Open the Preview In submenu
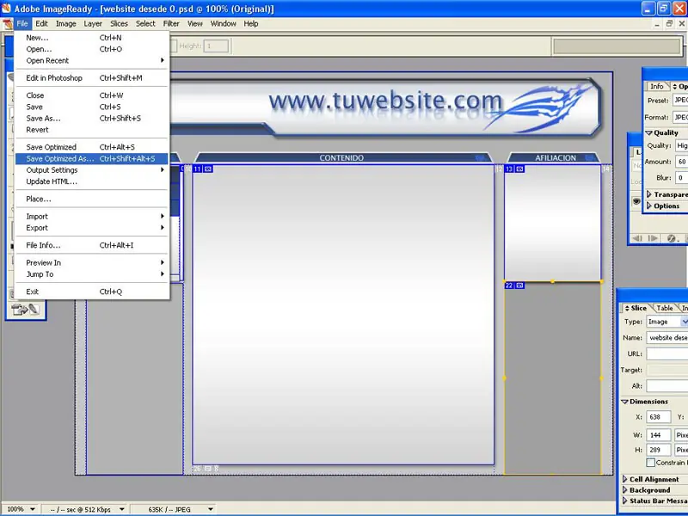 pos(91,263)
